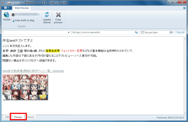Click the View all link
Image resolution: width=188 pixels, height=122 pixels.
[x=180, y=33]
